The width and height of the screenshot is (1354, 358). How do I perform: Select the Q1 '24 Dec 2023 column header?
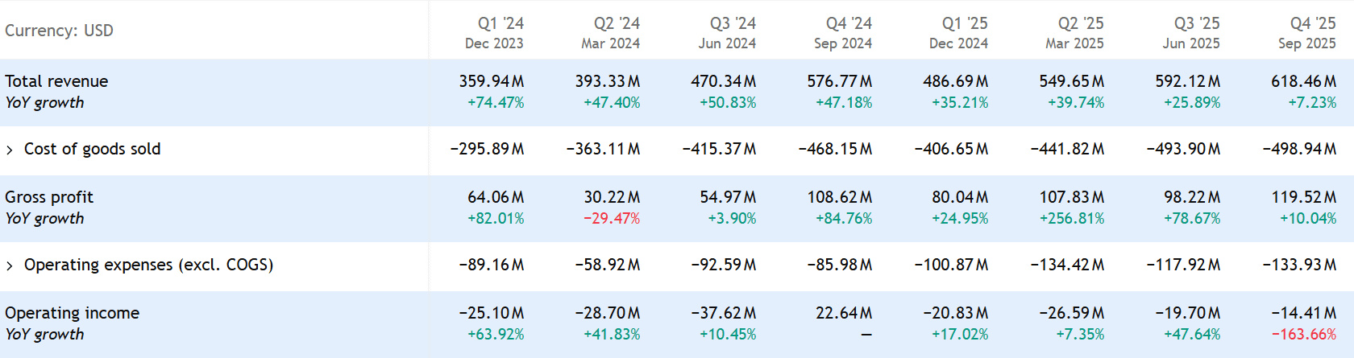[495, 33]
